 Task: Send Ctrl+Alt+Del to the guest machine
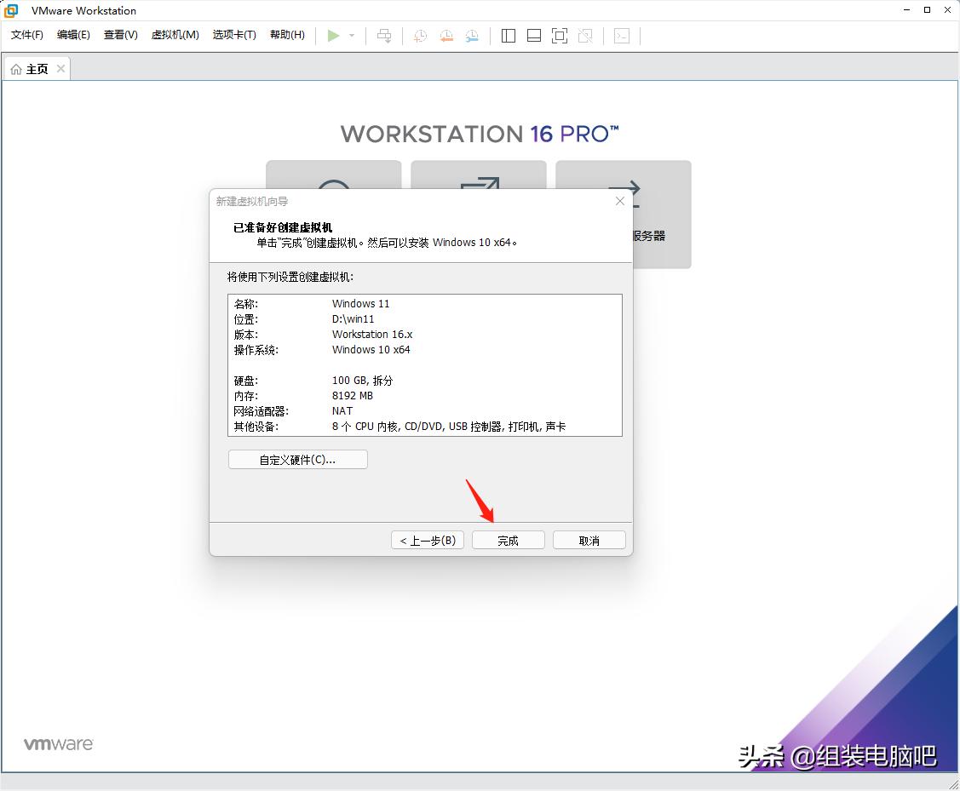(x=384, y=35)
